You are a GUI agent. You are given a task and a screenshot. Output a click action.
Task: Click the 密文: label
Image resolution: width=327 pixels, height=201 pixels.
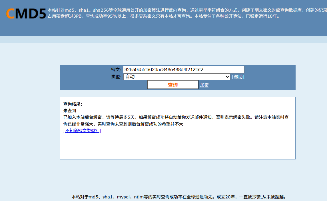pos(116,70)
